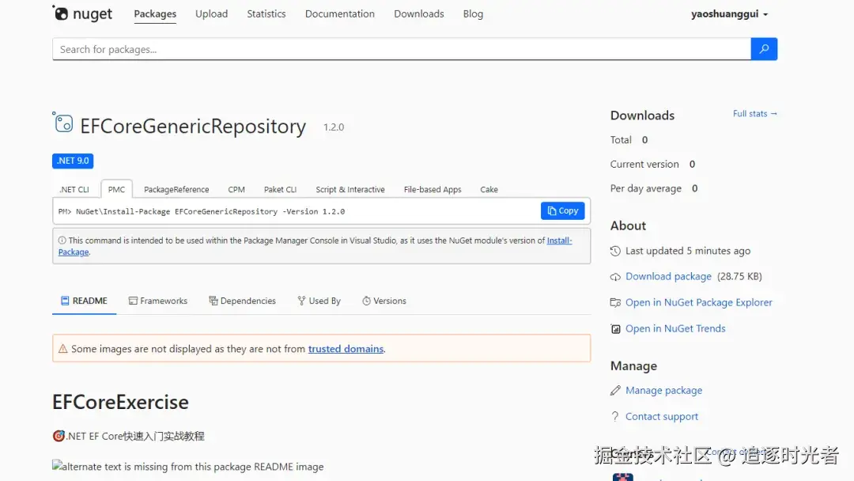The height and width of the screenshot is (481, 854).
Task: Open the Contact support link
Action: [662, 416]
